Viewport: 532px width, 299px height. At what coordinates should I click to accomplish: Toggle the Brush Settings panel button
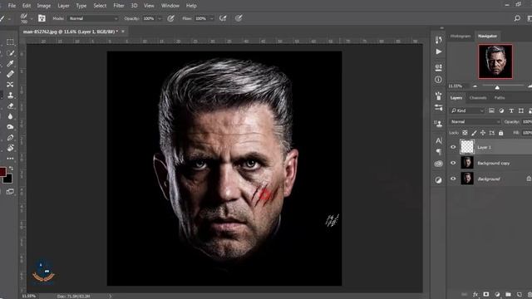tap(42, 18)
